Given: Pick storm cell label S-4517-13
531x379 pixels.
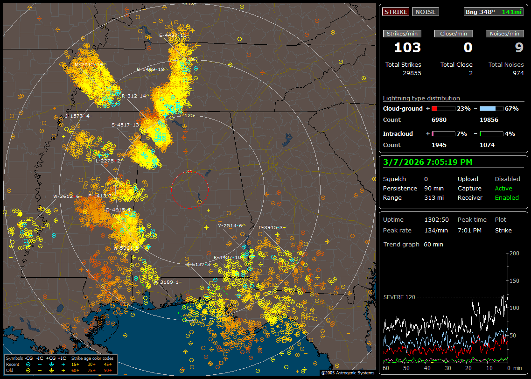Looking at the screenshot, I should tap(126, 125).
